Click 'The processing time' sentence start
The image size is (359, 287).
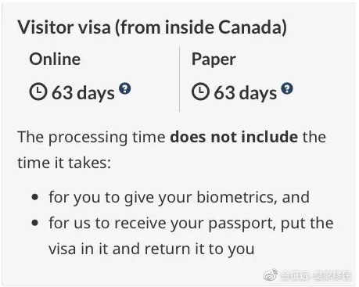[92, 138]
